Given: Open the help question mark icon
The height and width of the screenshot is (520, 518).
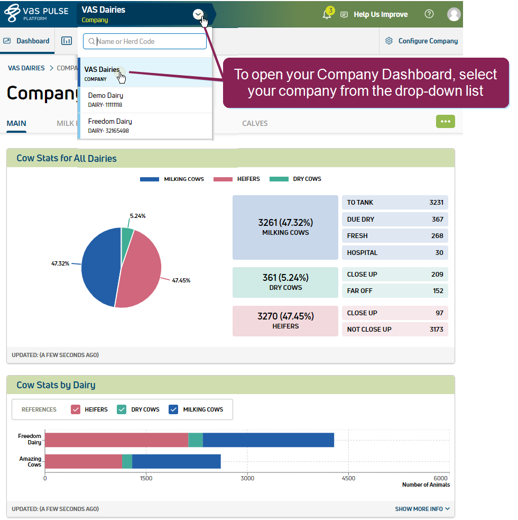Looking at the screenshot, I should pos(429,14).
